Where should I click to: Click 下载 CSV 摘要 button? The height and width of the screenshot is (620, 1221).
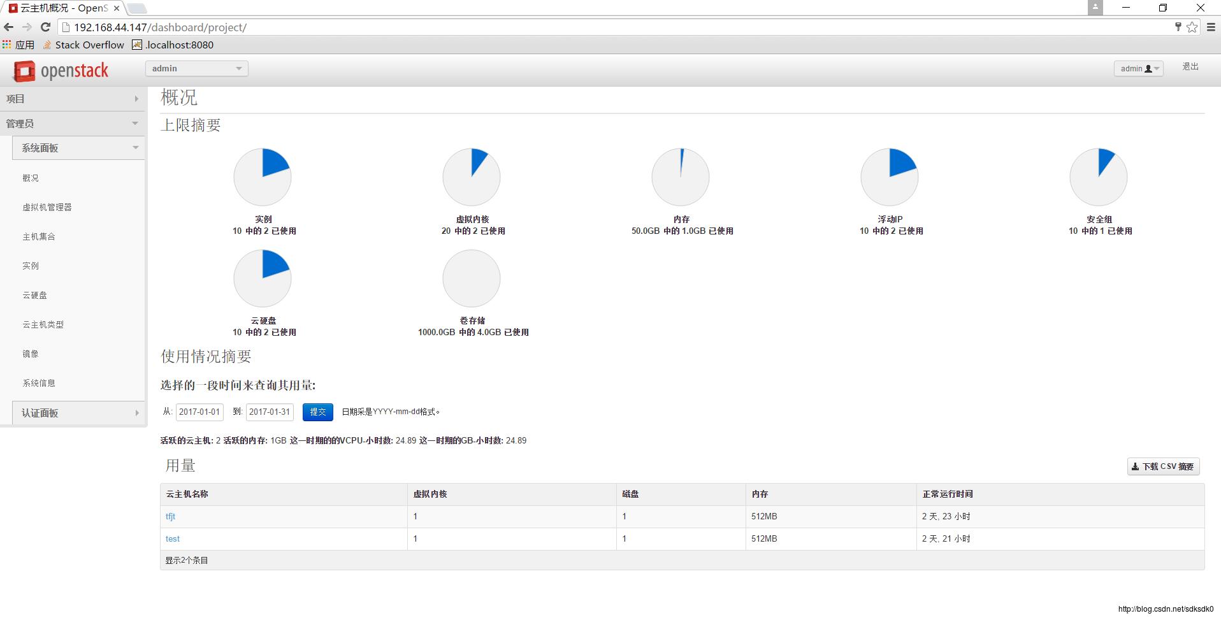pos(1164,466)
